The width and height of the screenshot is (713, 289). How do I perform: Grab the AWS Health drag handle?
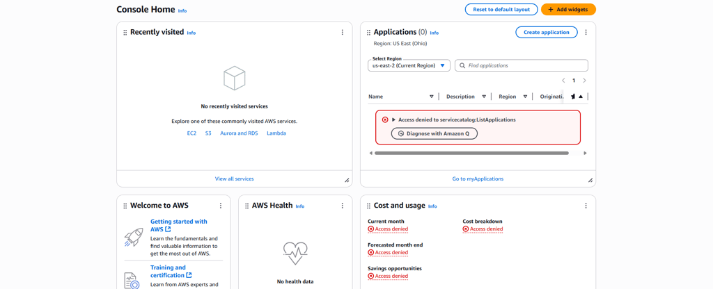pyautogui.click(x=247, y=206)
